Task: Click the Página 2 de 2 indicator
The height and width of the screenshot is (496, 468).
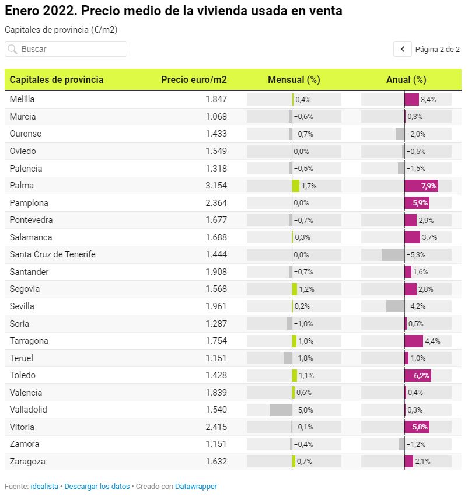Action: tap(437, 50)
